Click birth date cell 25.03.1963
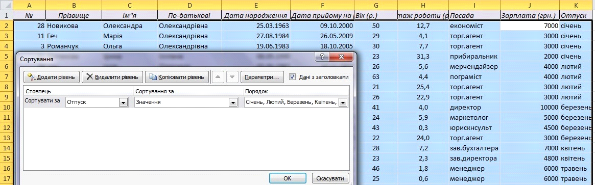The width and height of the screenshot is (595, 185). click(256, 26)
